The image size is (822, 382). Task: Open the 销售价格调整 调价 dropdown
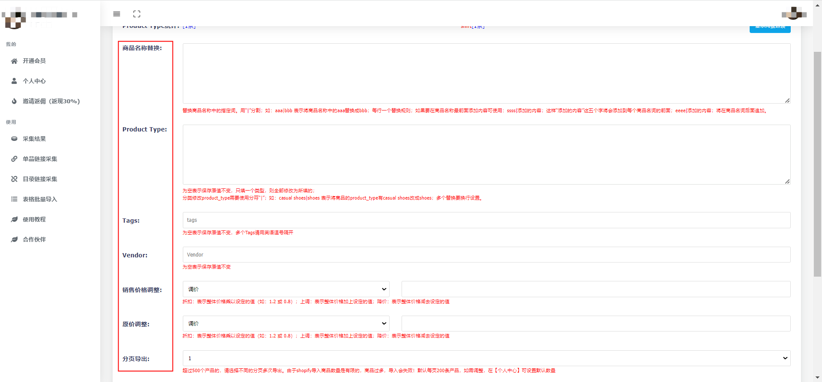pyautogui.click(x=286, y=289)
